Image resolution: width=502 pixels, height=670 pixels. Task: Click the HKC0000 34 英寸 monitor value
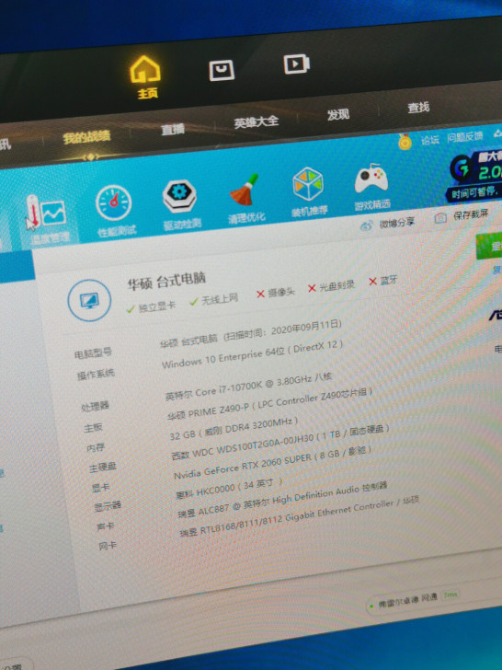point(229,489)
